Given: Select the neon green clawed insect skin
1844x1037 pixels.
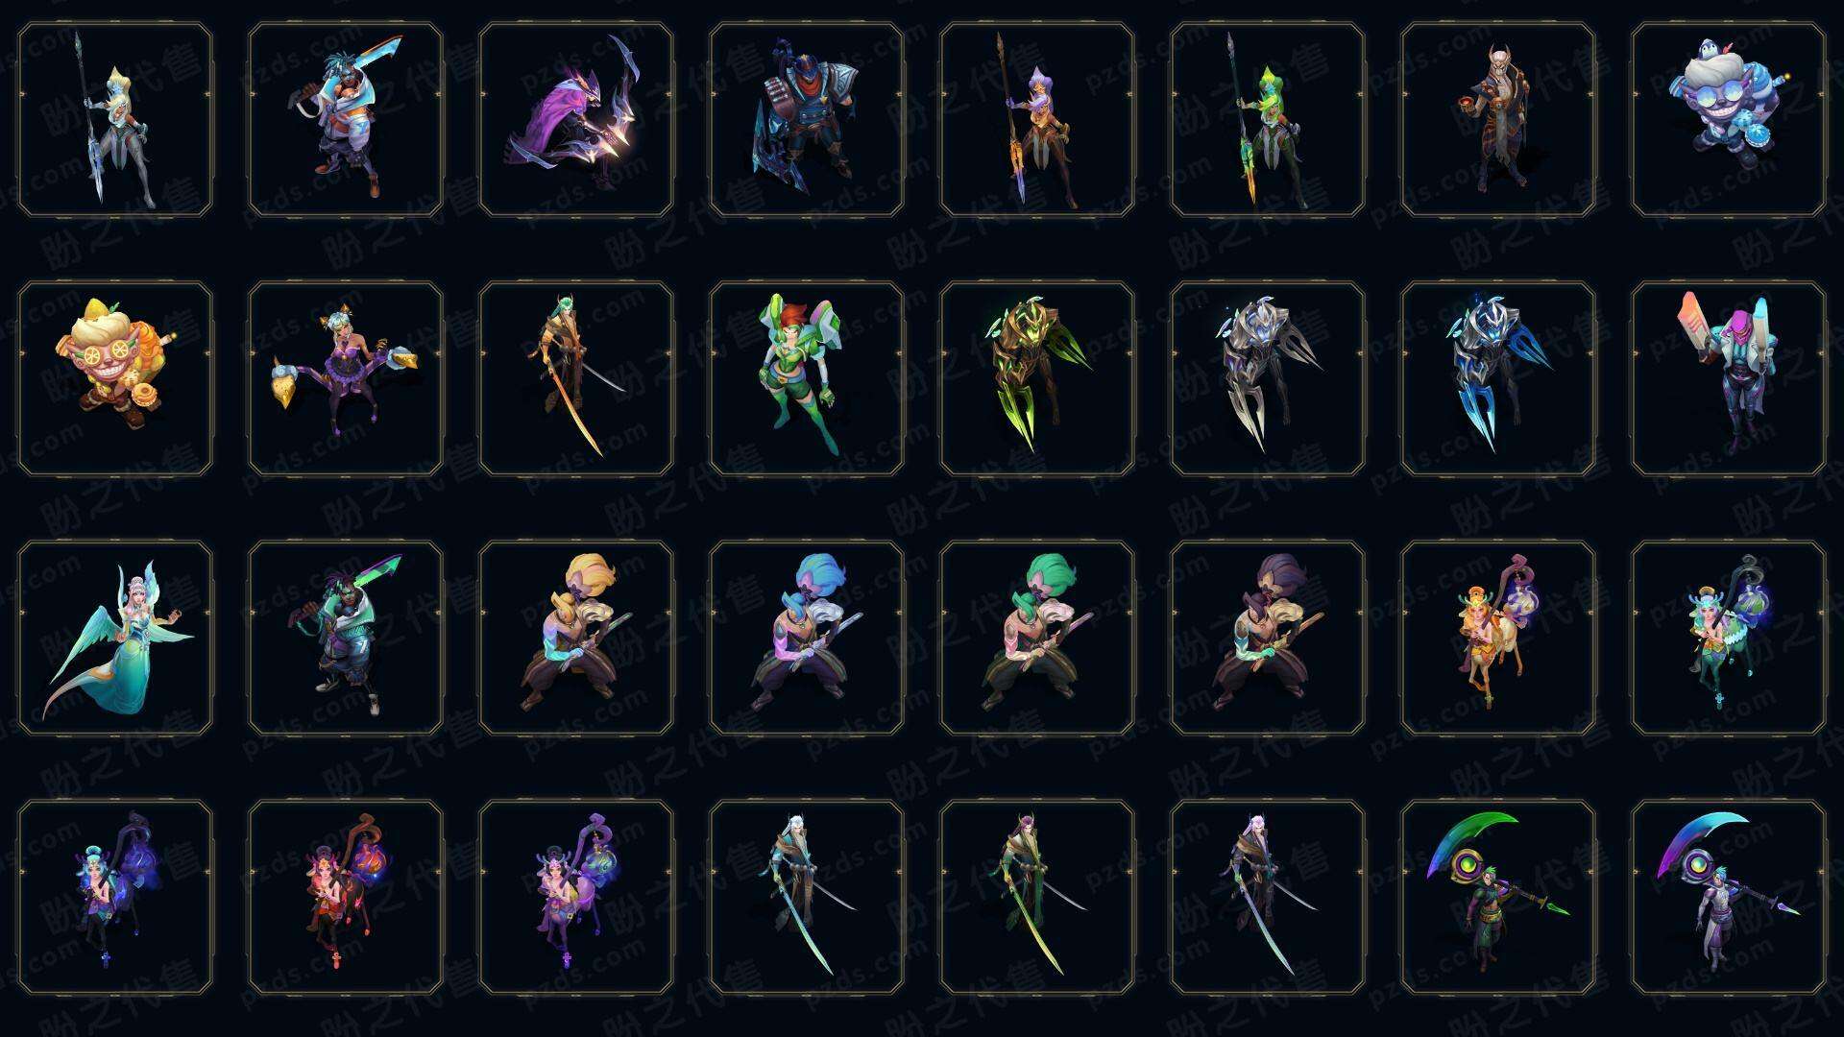Looking at the screenshot, I should point(1037,378).
